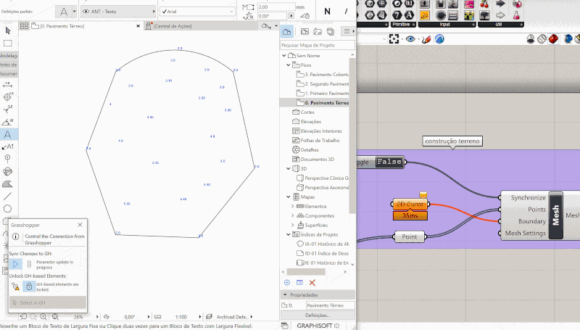
Task: Click the Grasshopper preview eye icon
Action: [x=411, y=39]
